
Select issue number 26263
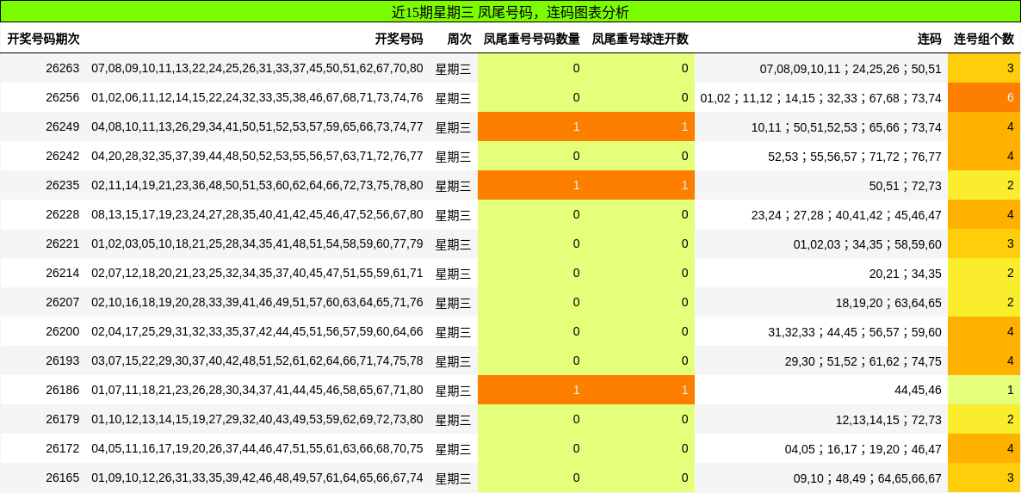[x=63, y=68]
